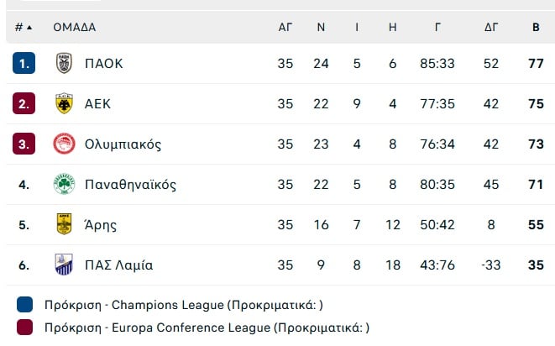
Task: Click the maroon Conference League legend swatch
Action: point(25,328)
